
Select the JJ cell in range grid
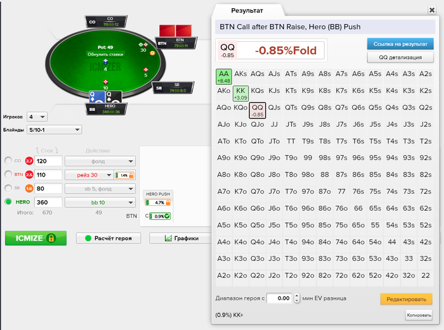coord(274,127)
